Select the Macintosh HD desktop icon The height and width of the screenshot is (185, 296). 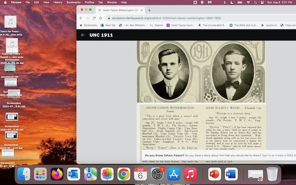coord(10,70)
